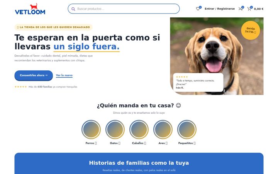Viewport: 278px width, 174px height.
Task: Select the Pequeñitos category circle
Action: point(187,130)
